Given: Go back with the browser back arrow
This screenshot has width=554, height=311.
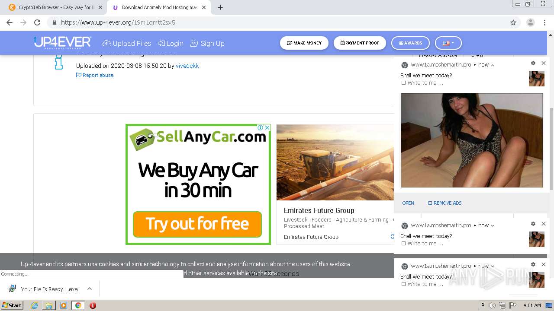Looking at the screenshot, I should click(10, 22).
